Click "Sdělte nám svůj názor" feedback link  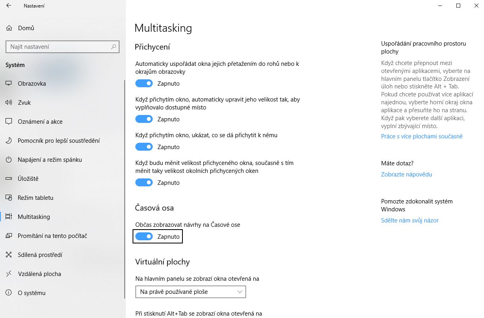(x=410, y=220)
